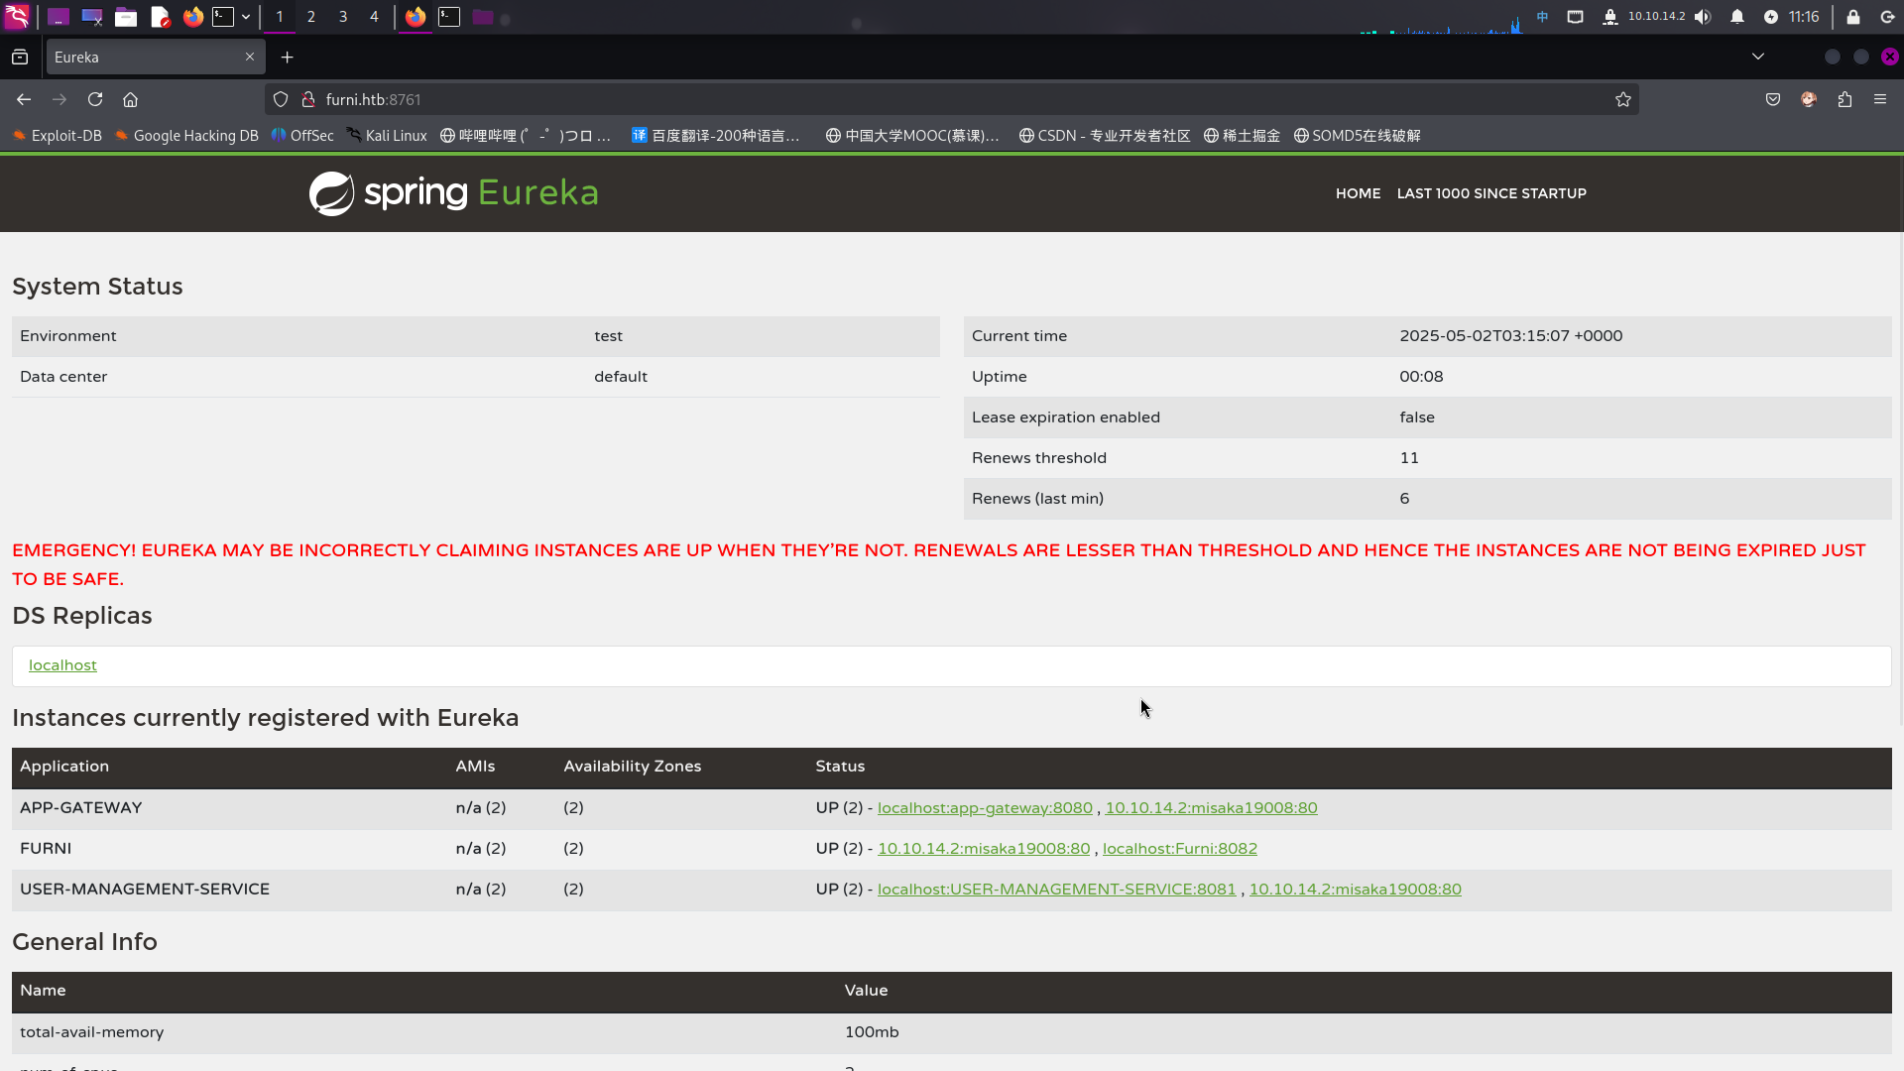Screen dimensions: 1904x1071
Task: Open LAST 1000 SINCE STARTUP page
Action: click(x=1491, y=193)
